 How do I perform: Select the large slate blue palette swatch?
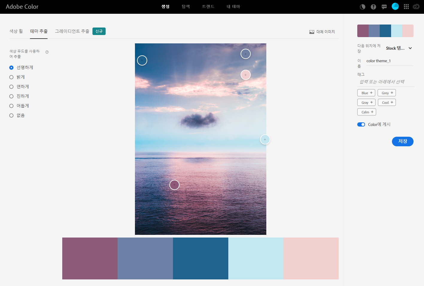[145, 258]
